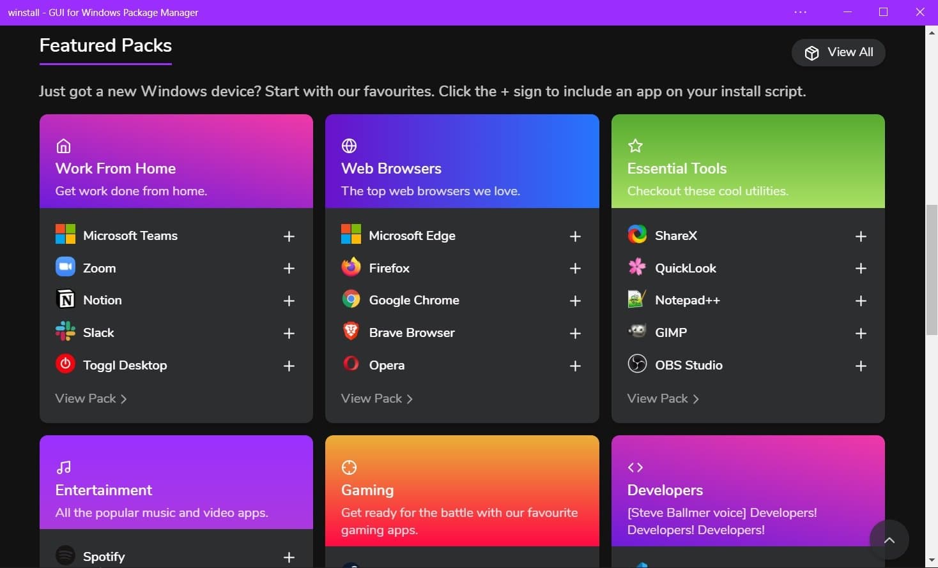Add Opera with the plus icon
Screen dimensions: 938x568
click(575, 366)
